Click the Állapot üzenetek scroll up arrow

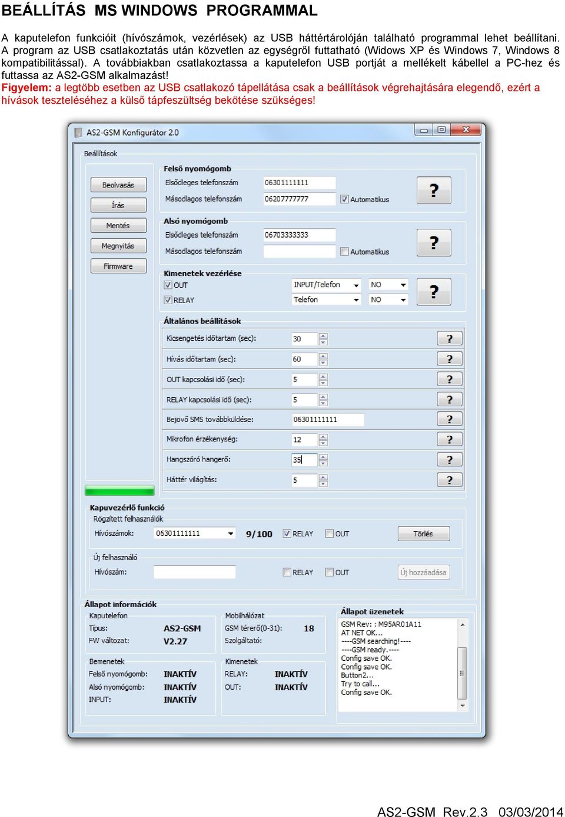point(462,624)
